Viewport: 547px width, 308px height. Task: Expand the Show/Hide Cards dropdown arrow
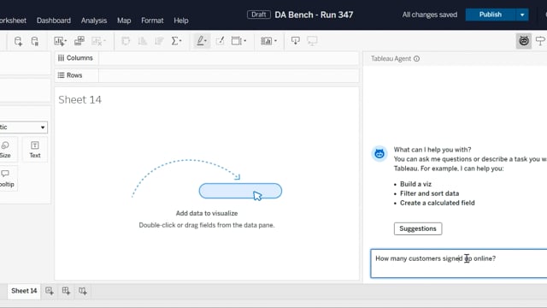tap(275, 41)
